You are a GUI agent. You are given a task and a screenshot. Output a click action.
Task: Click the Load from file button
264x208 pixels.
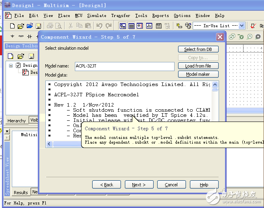tap(198, 66)
